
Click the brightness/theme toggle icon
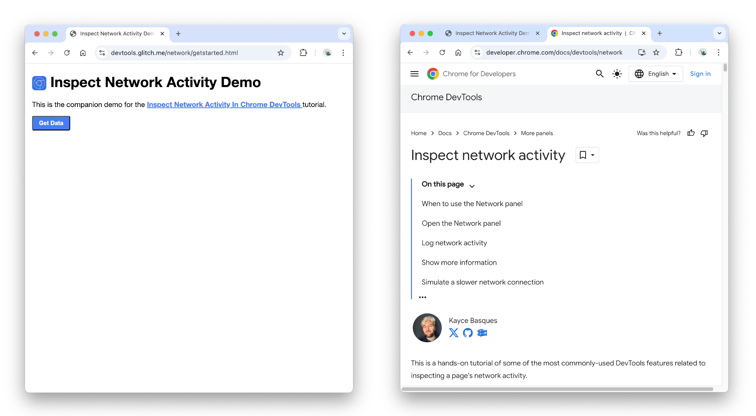tap(617, 74)
